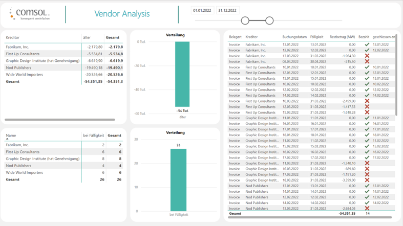Select Nod Publishers row with -19.490,18
The width and height of the screenshot is (403, 226).
[63, 67]
